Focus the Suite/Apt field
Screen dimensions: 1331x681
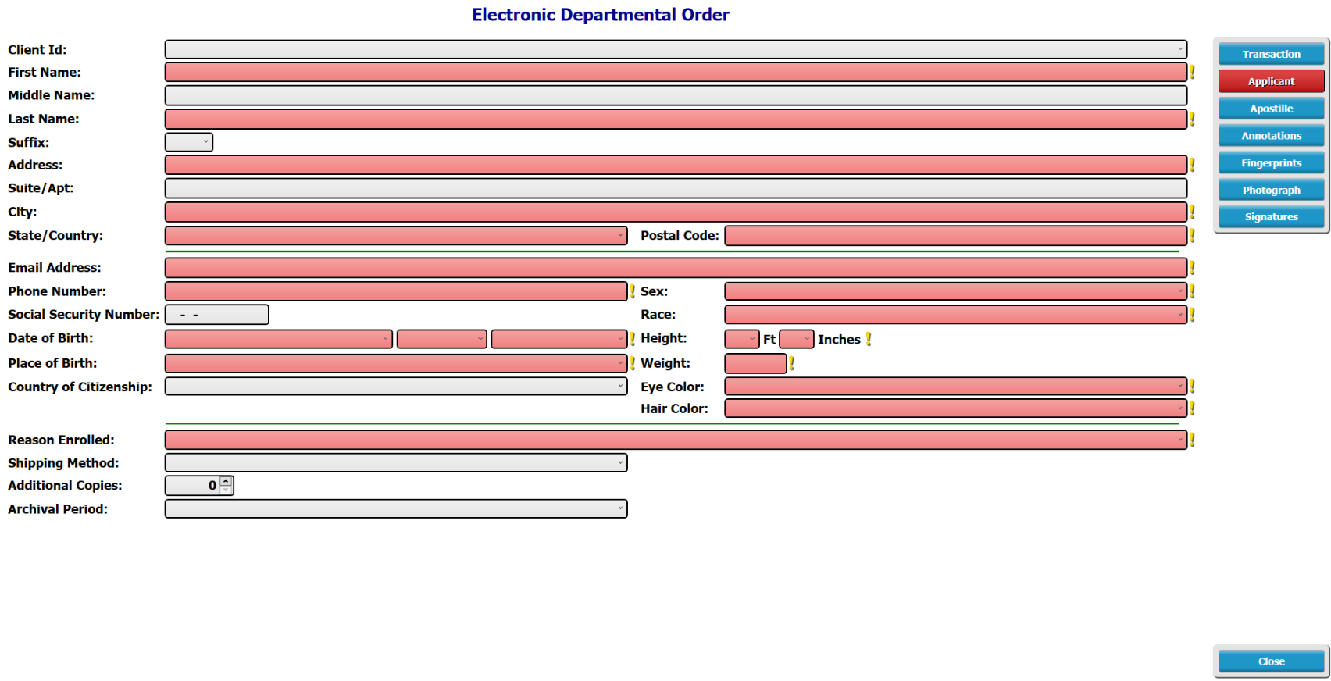pyautogui.click(x=676, y=188)
